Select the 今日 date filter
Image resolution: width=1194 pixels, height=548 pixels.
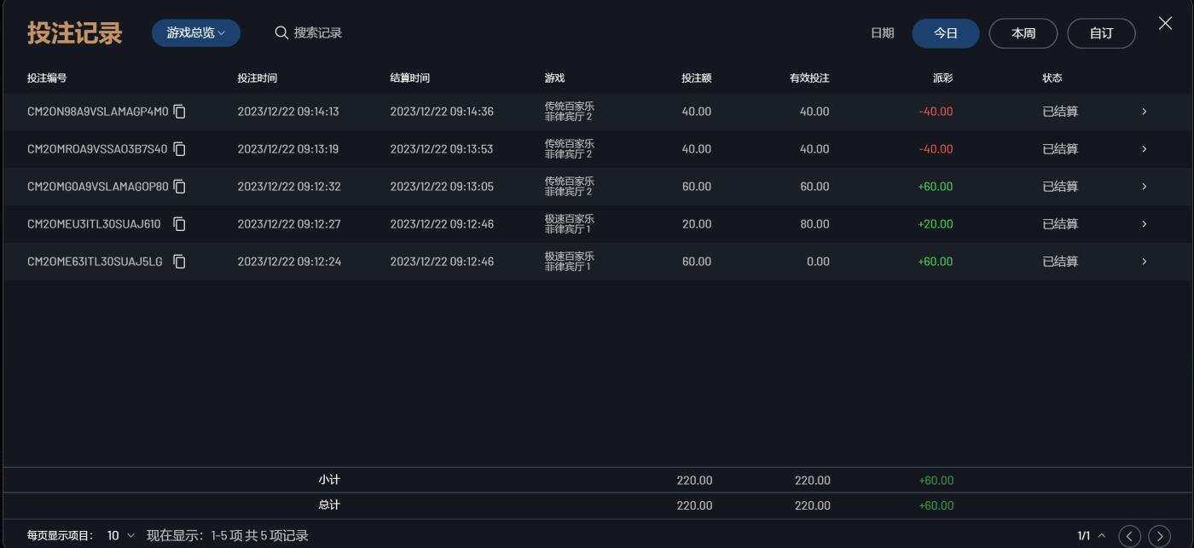[x=945, y=33]
